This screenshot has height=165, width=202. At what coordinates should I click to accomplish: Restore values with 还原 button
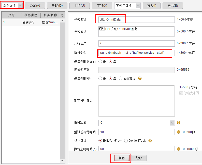tap(139, 158)
